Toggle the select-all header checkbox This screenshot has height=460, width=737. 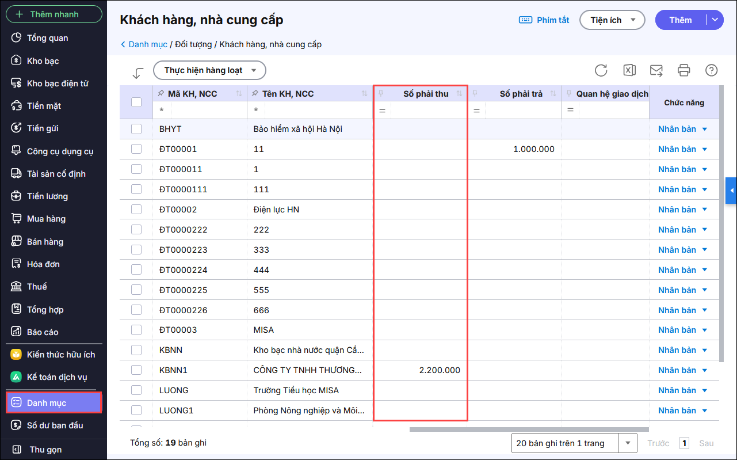[136, 102]
